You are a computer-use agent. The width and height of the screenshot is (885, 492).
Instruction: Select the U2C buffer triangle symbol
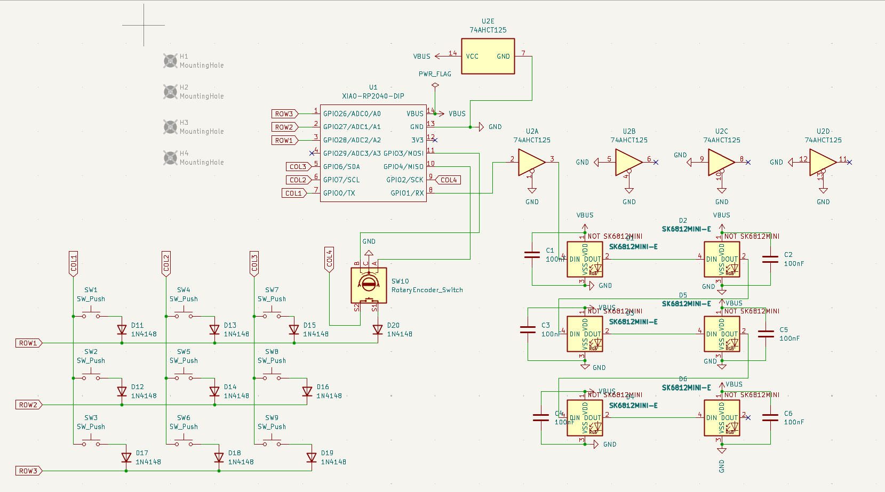722,162
